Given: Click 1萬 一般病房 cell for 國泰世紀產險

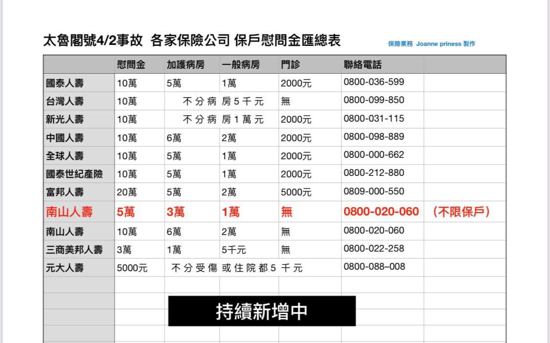Looking at the screenshot, I should [229, 174].
